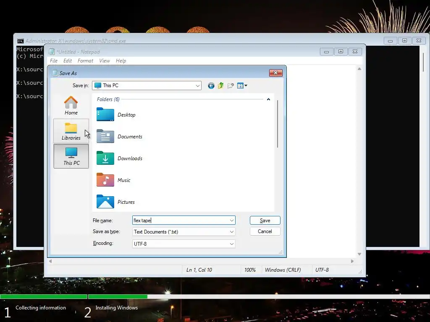Screen dimensions: 430x322
Task: Click the Notepad icon in Notepad title bar
Action: tap(52, 52)
